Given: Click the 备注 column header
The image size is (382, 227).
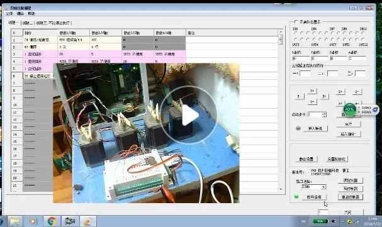Looking at the screenshot, I should tap(232, 33).
